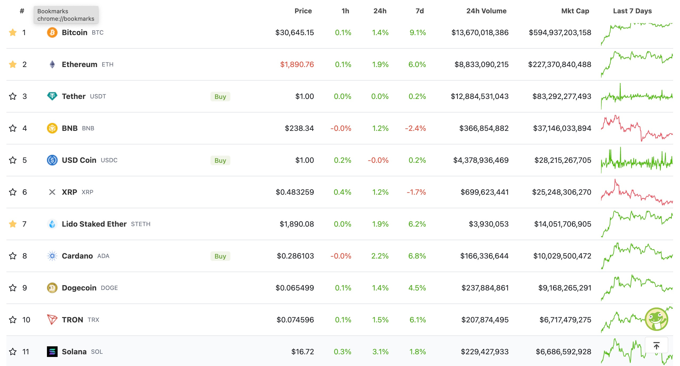Image resolution: width=680 pixels, height=366 pixels.
Task: Click the green gecko mascot icon
Action: [x=656, y=319]
